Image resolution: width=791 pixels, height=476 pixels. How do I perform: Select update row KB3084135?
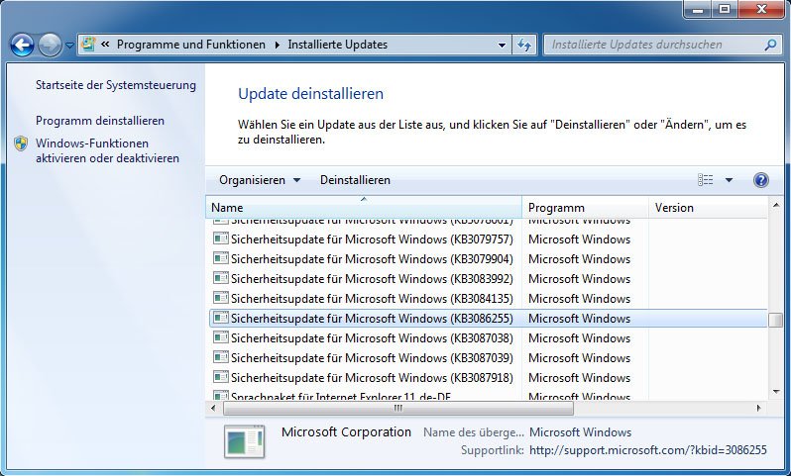point(488,299)
